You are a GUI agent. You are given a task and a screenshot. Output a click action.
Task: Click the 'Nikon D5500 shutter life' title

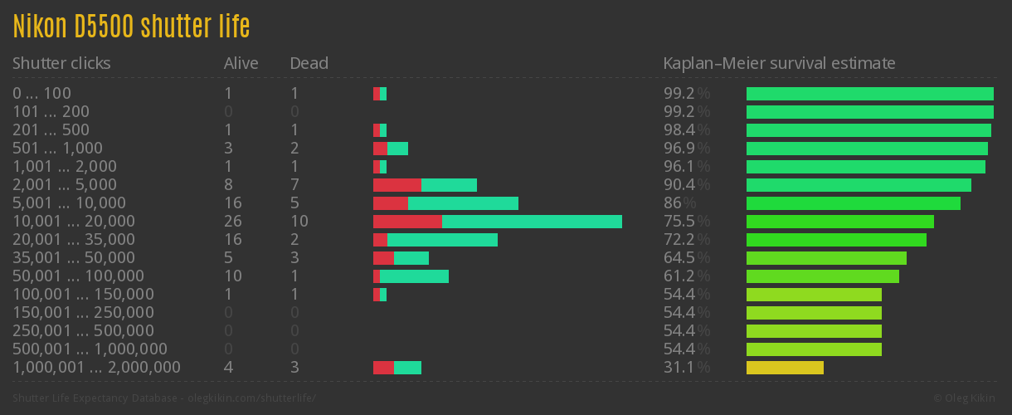pos(131,27)
